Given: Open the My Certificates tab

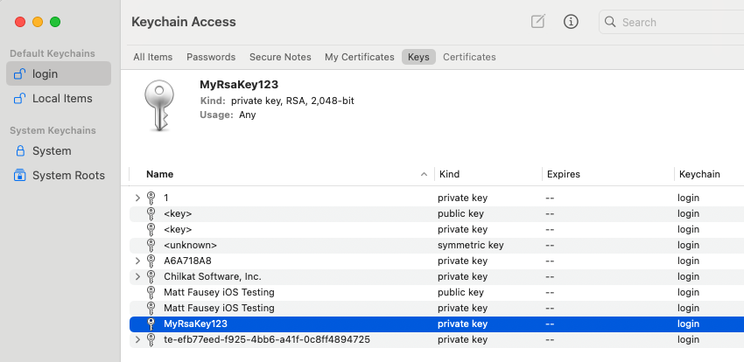Looking at the screenshot, I should (x=359, y=57).
